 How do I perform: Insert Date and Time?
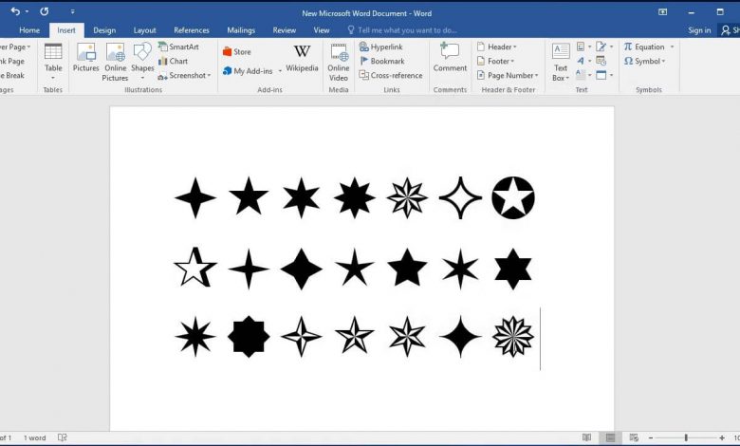click(601, 61)
